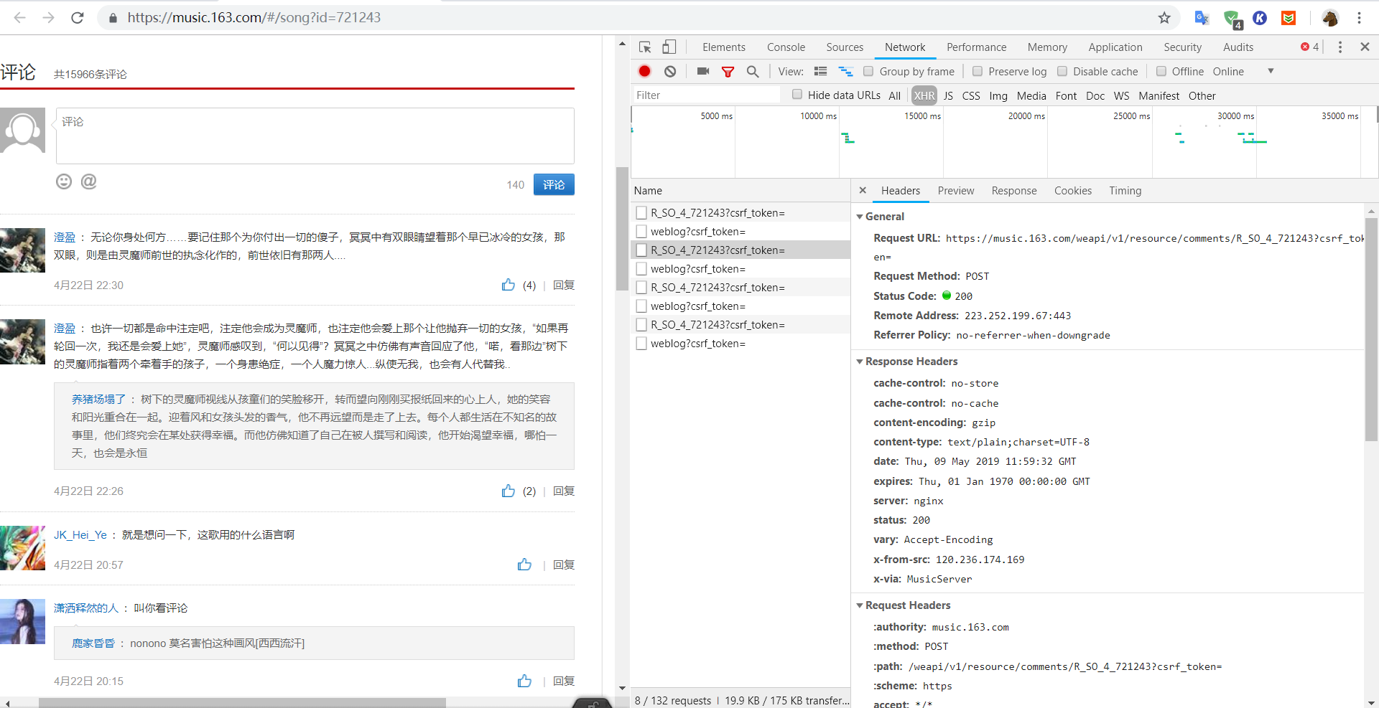Click the capture screenshots camera icon

[703, 71]
